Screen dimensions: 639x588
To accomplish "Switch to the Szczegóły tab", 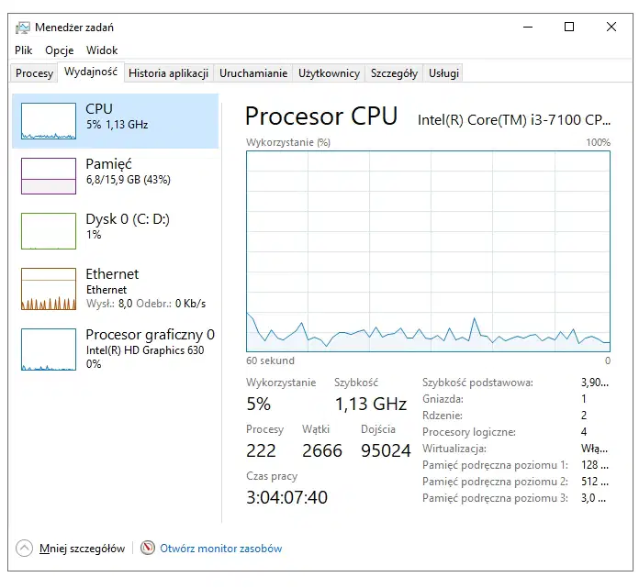I will [x=394, y=73].
